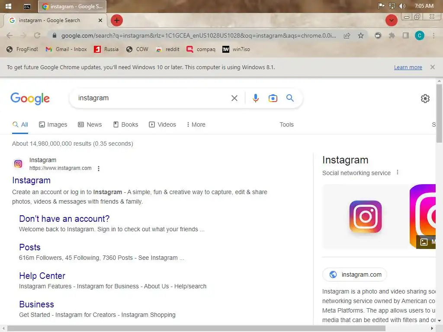The width and height of the screenshot is (443, 332).
Task: Go back using the browser back arrow
Action: coord(10,35)
